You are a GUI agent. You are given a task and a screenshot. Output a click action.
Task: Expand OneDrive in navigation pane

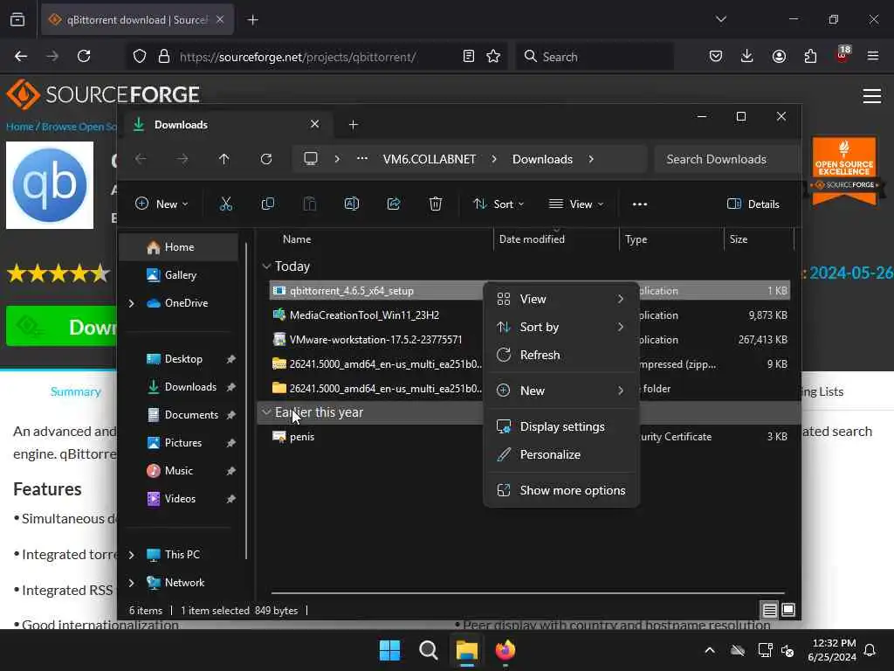coord(132,303)
